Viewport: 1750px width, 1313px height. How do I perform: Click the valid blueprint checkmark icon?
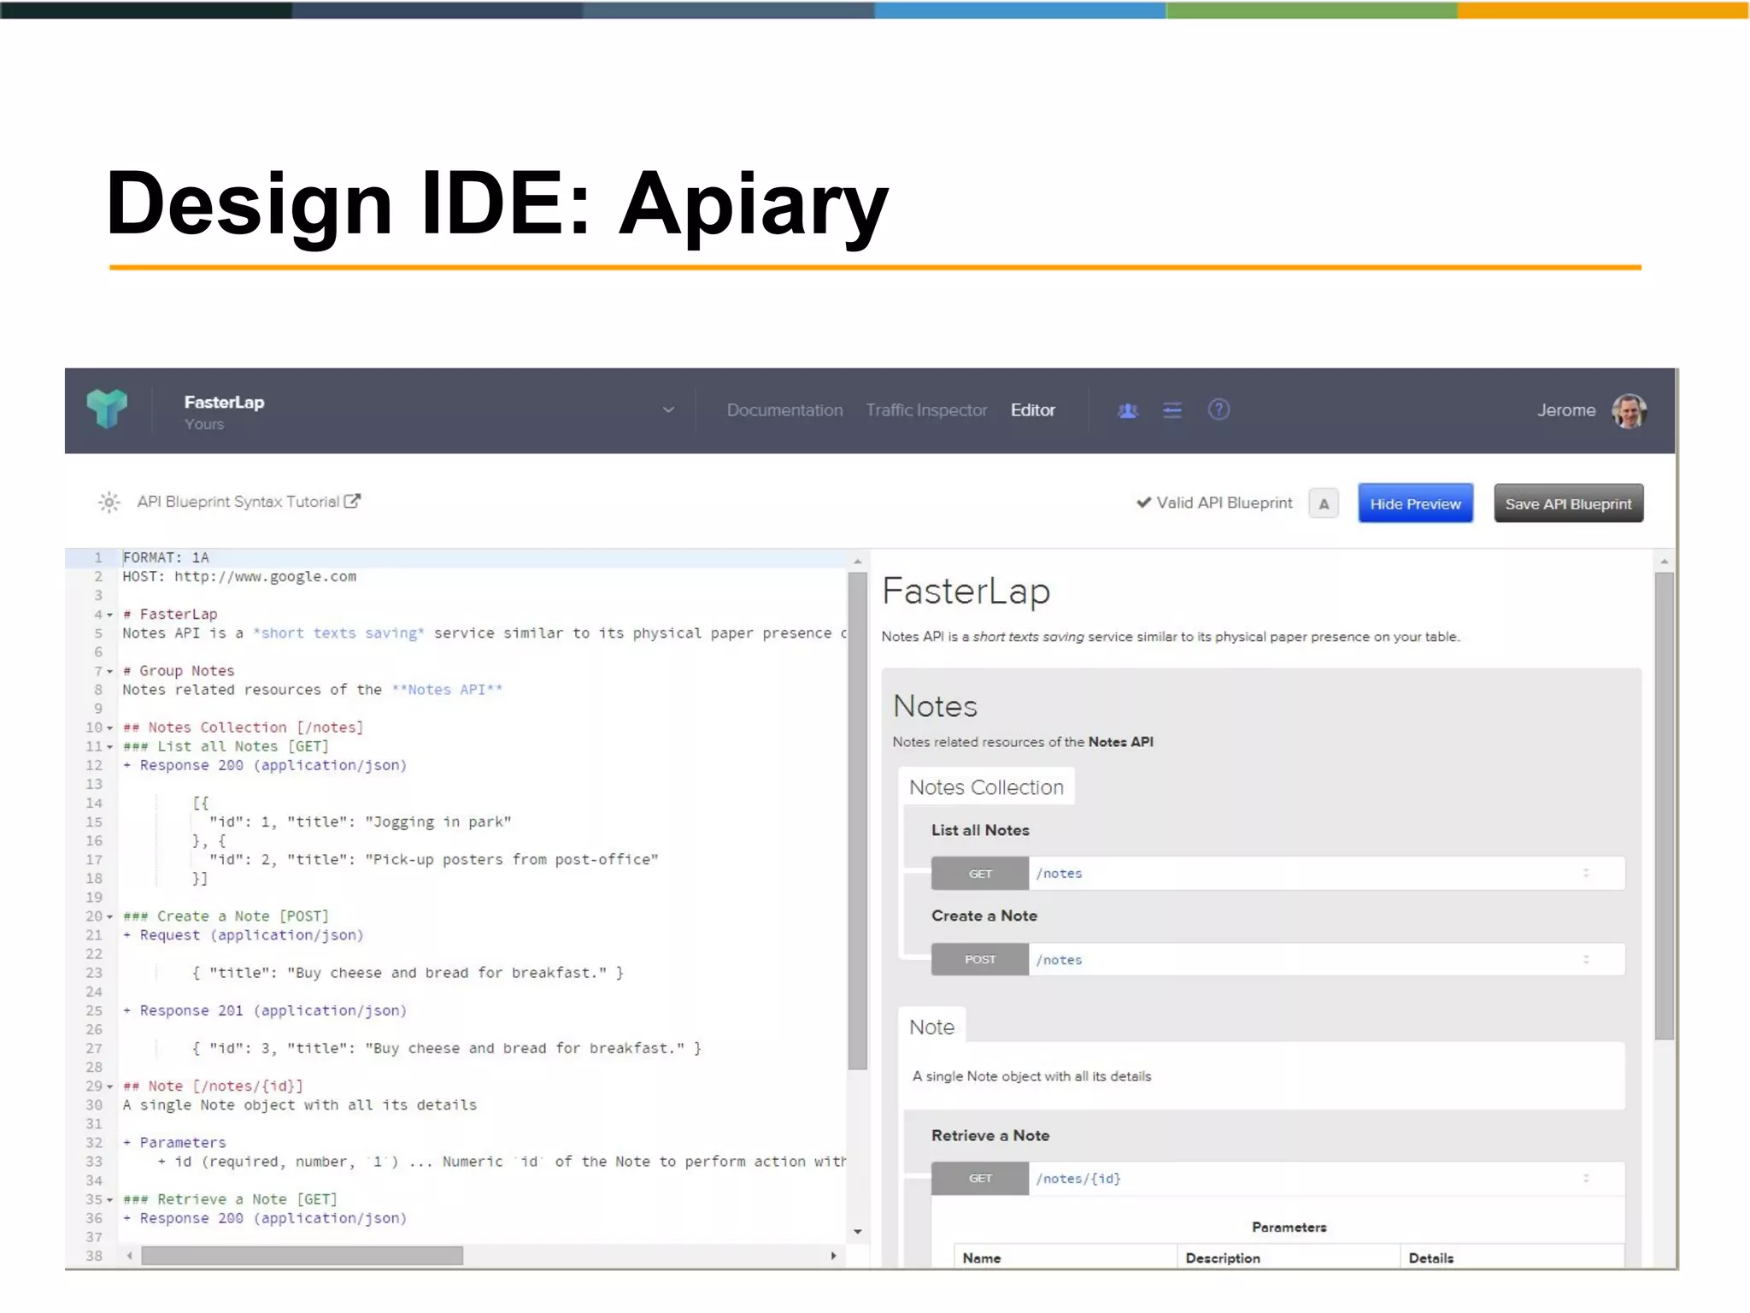(x=1143, y=503)
